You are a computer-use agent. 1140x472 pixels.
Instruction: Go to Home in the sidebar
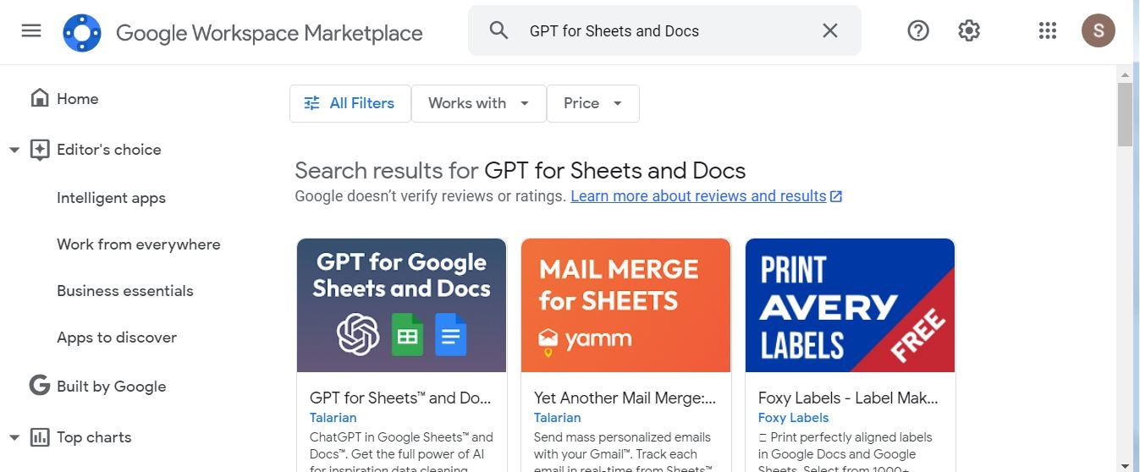coord(77,99)
